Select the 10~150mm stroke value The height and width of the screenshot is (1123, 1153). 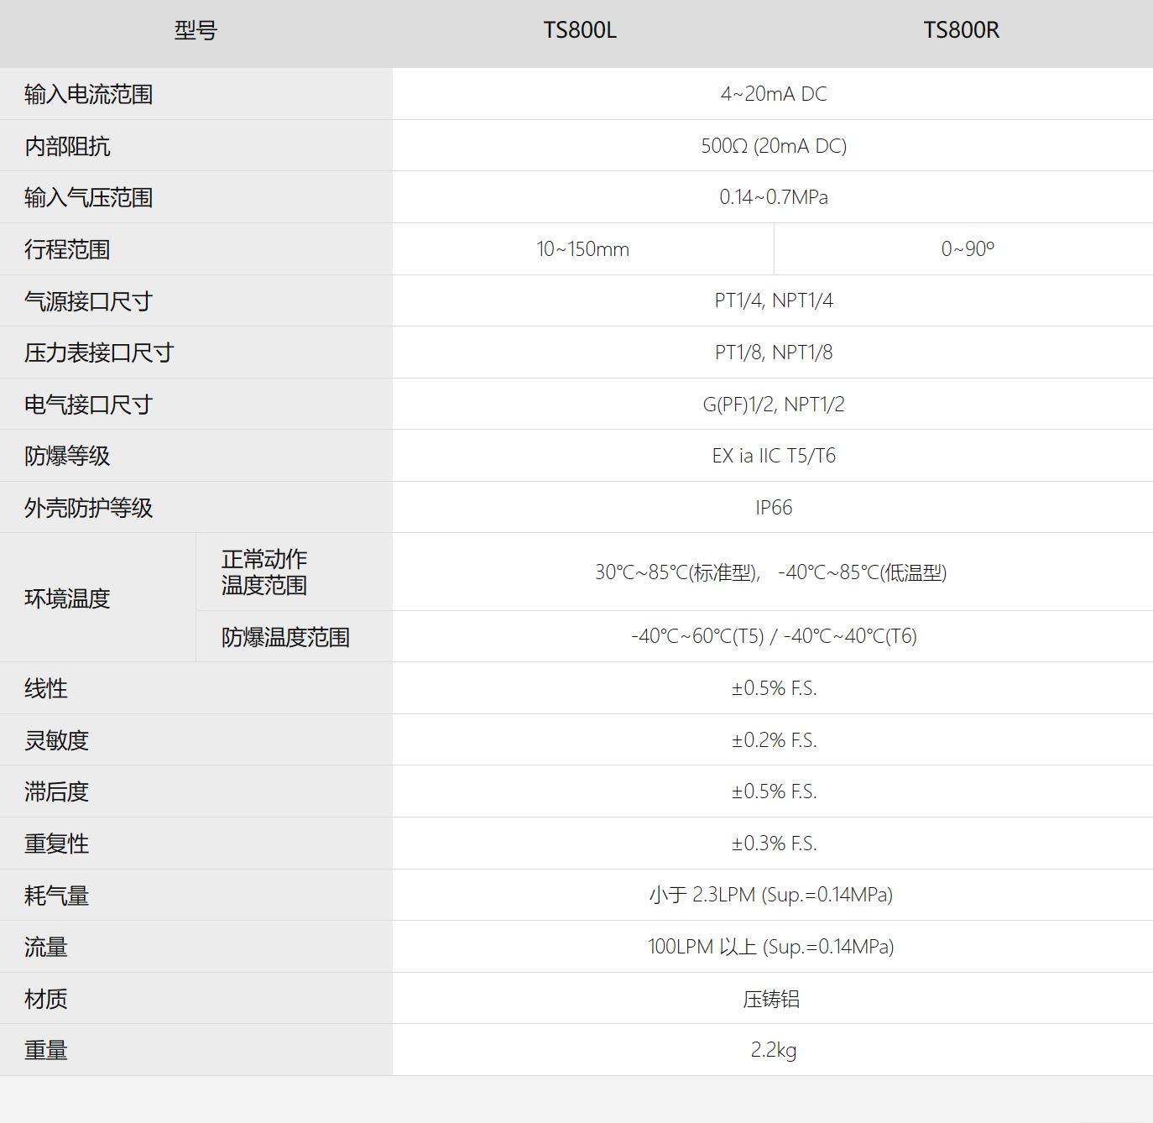click(x=582, y=249)
